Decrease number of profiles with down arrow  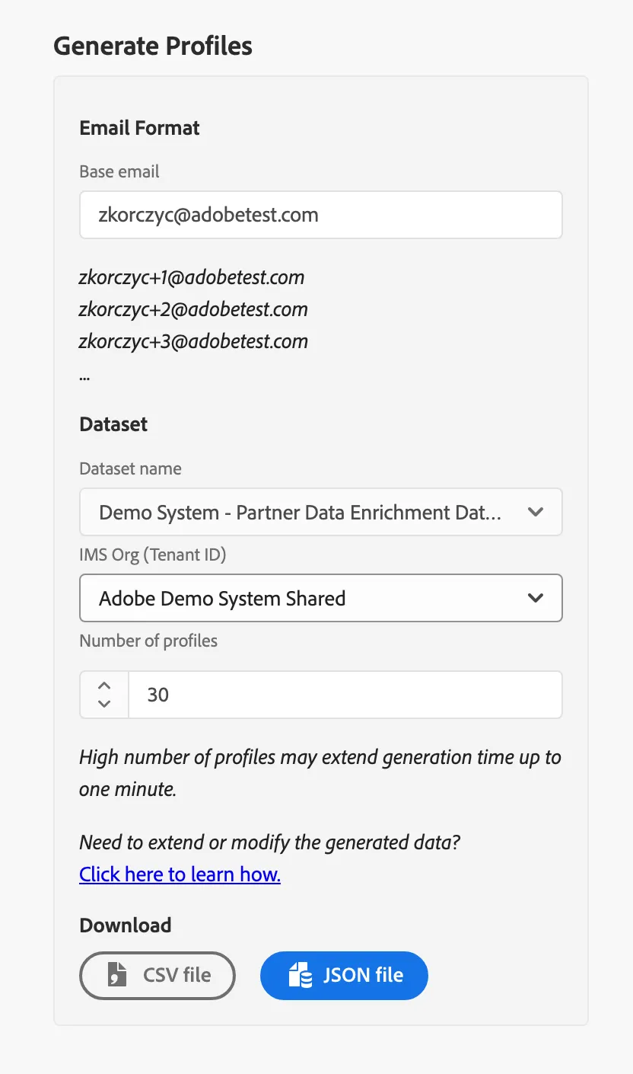point(104,704)
